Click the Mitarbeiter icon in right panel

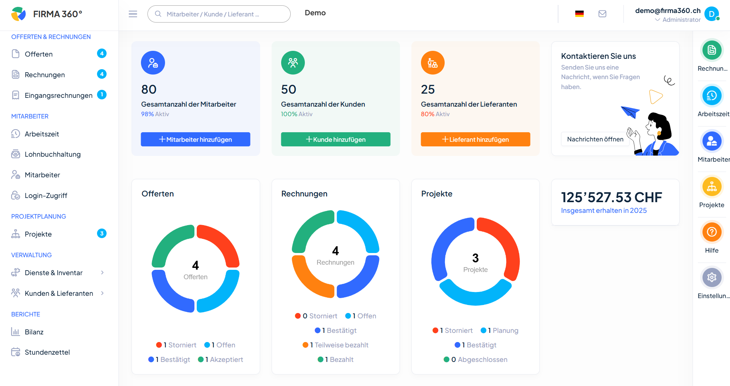point(712,141)
